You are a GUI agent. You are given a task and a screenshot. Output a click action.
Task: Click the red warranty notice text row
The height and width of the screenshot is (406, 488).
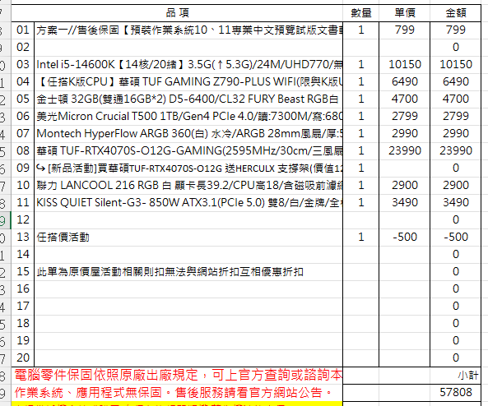coord(177,376)
